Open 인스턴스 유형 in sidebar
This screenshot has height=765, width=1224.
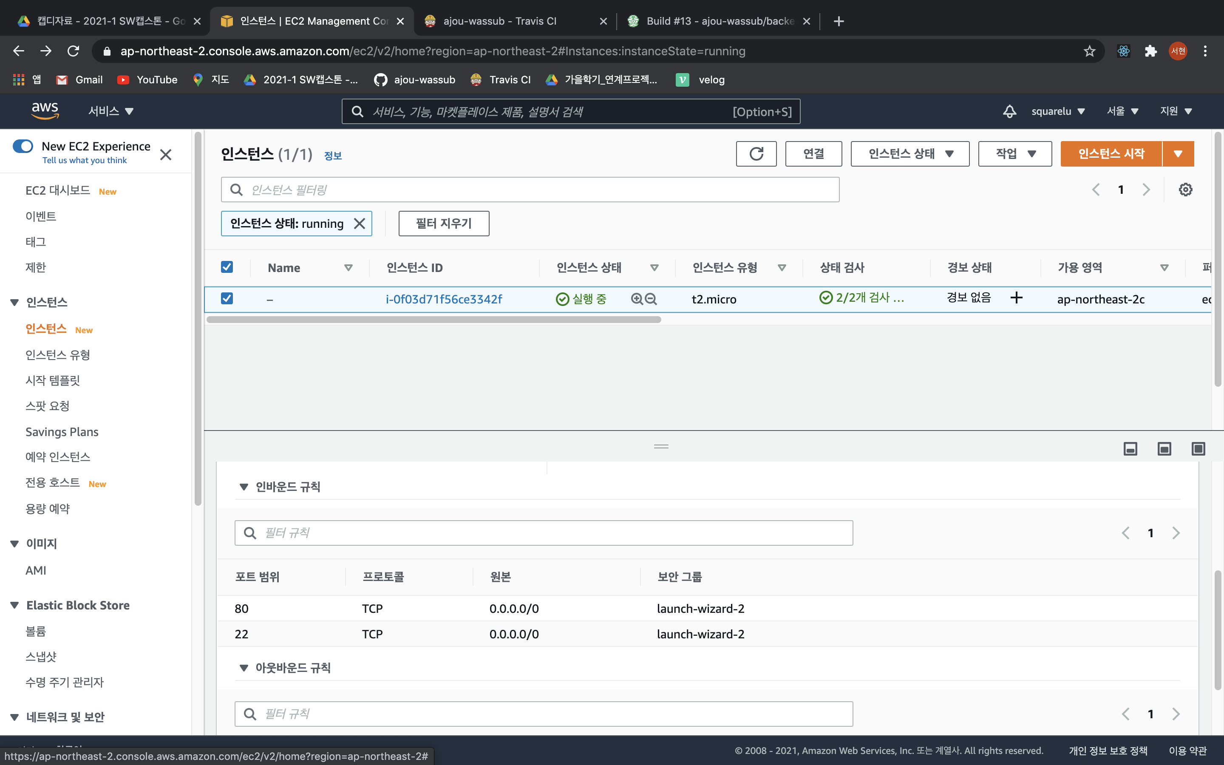coord(58,355)
